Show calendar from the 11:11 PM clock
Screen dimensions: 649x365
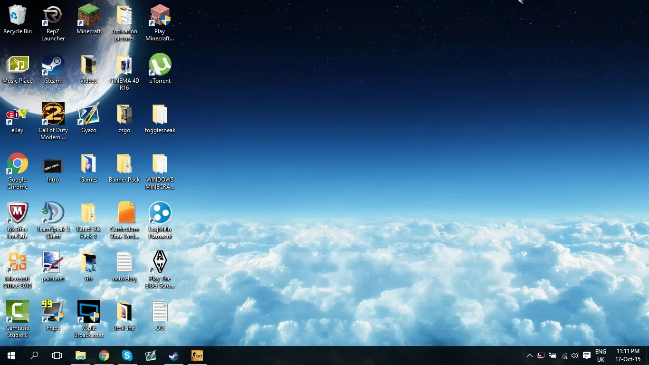(x=628, y=355)
